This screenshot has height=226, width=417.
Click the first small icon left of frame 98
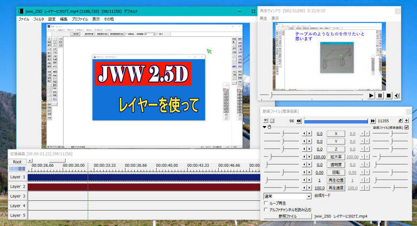266,121
